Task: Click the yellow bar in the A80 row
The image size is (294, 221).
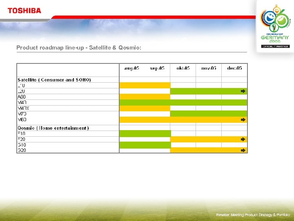Action: [x=145, y=97]
